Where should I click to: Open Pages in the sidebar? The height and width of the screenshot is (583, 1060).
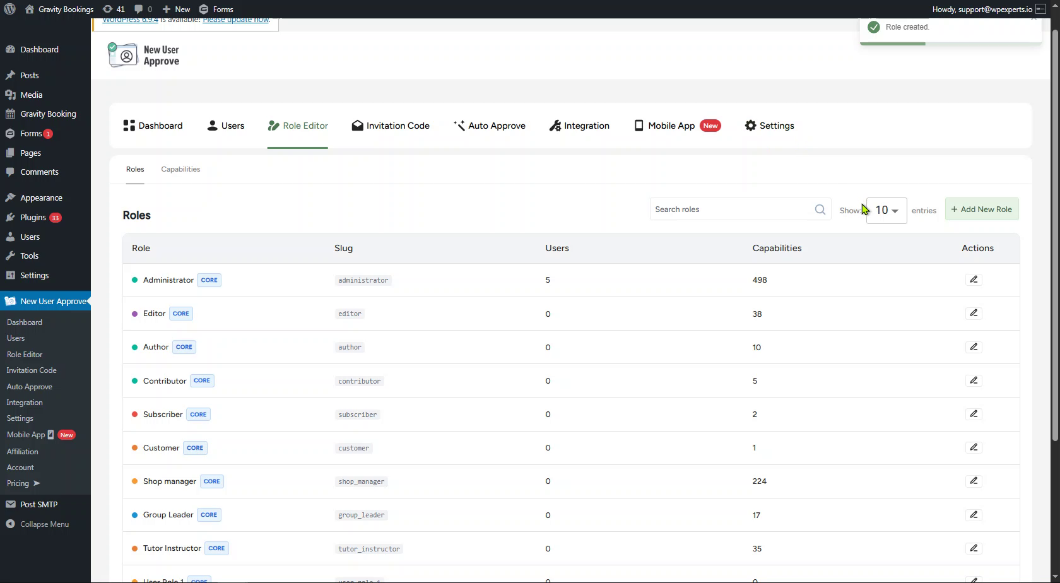pyautogui.click(x=30, y=153)
